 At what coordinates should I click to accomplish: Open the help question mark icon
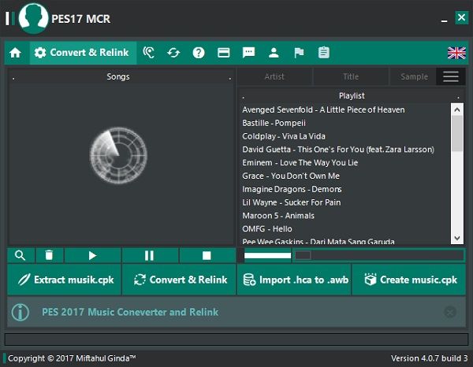point(199,53)
